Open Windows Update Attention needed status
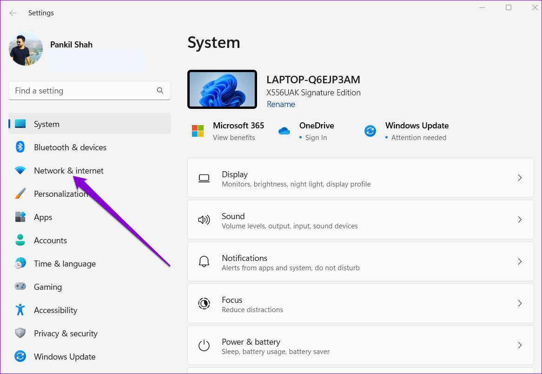The image size is (542, 374). (418, 138)
